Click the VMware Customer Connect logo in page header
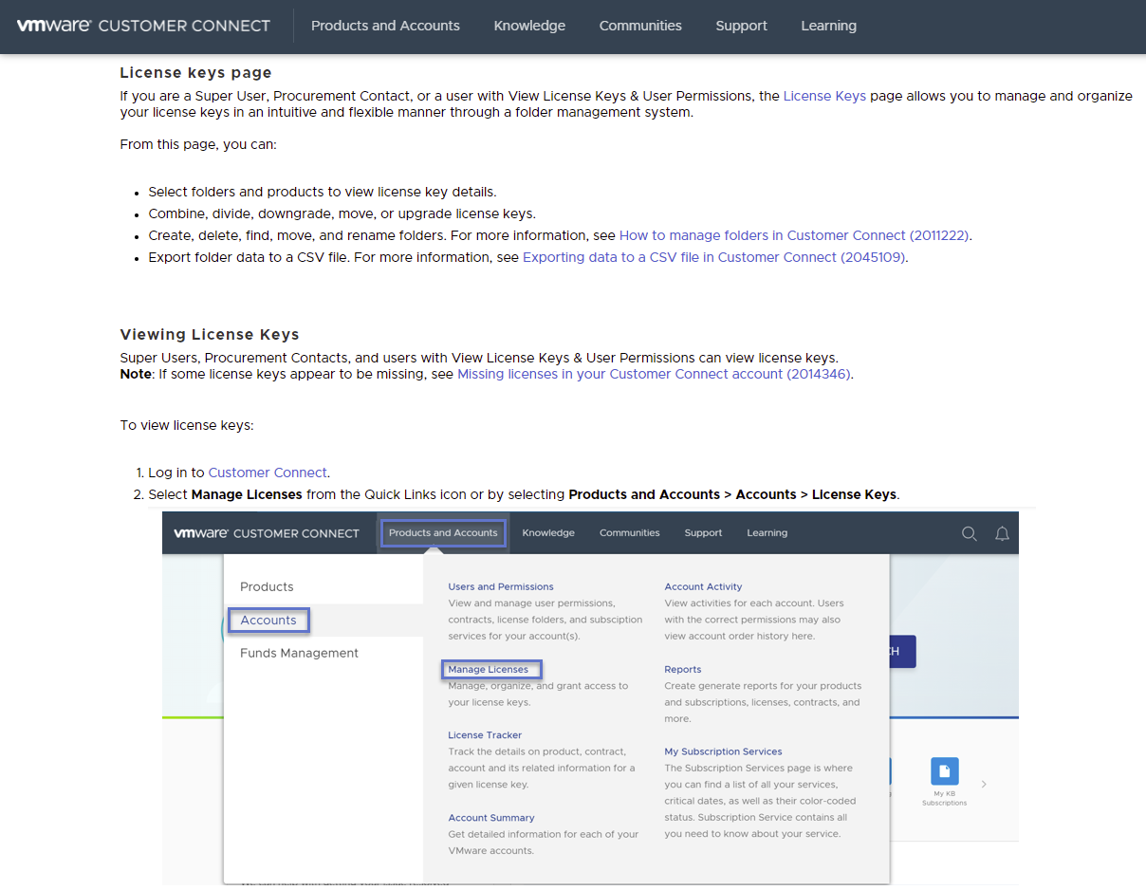 coord(143,26)
